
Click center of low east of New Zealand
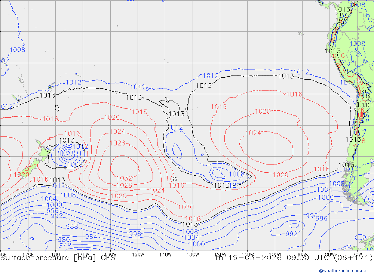coord(68,153)
